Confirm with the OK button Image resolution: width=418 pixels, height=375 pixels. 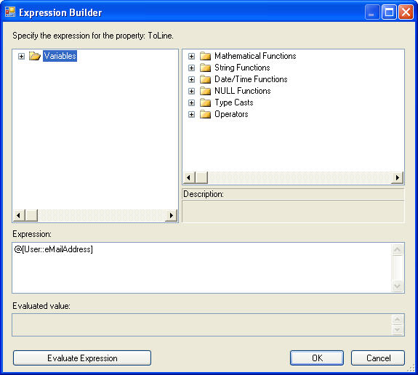tap(317, 358)
